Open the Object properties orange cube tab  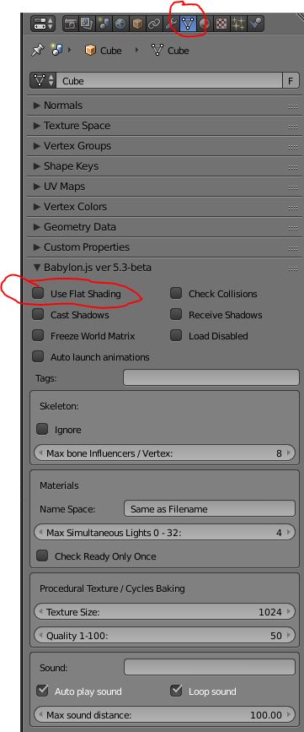(x=137, y=24)
